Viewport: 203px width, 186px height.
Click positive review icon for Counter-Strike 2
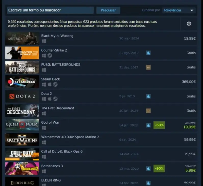pyautogui.click(x=148, y=53)
